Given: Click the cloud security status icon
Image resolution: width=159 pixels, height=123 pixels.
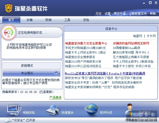Looking at the screenshot, I should [x=8, y=120].
